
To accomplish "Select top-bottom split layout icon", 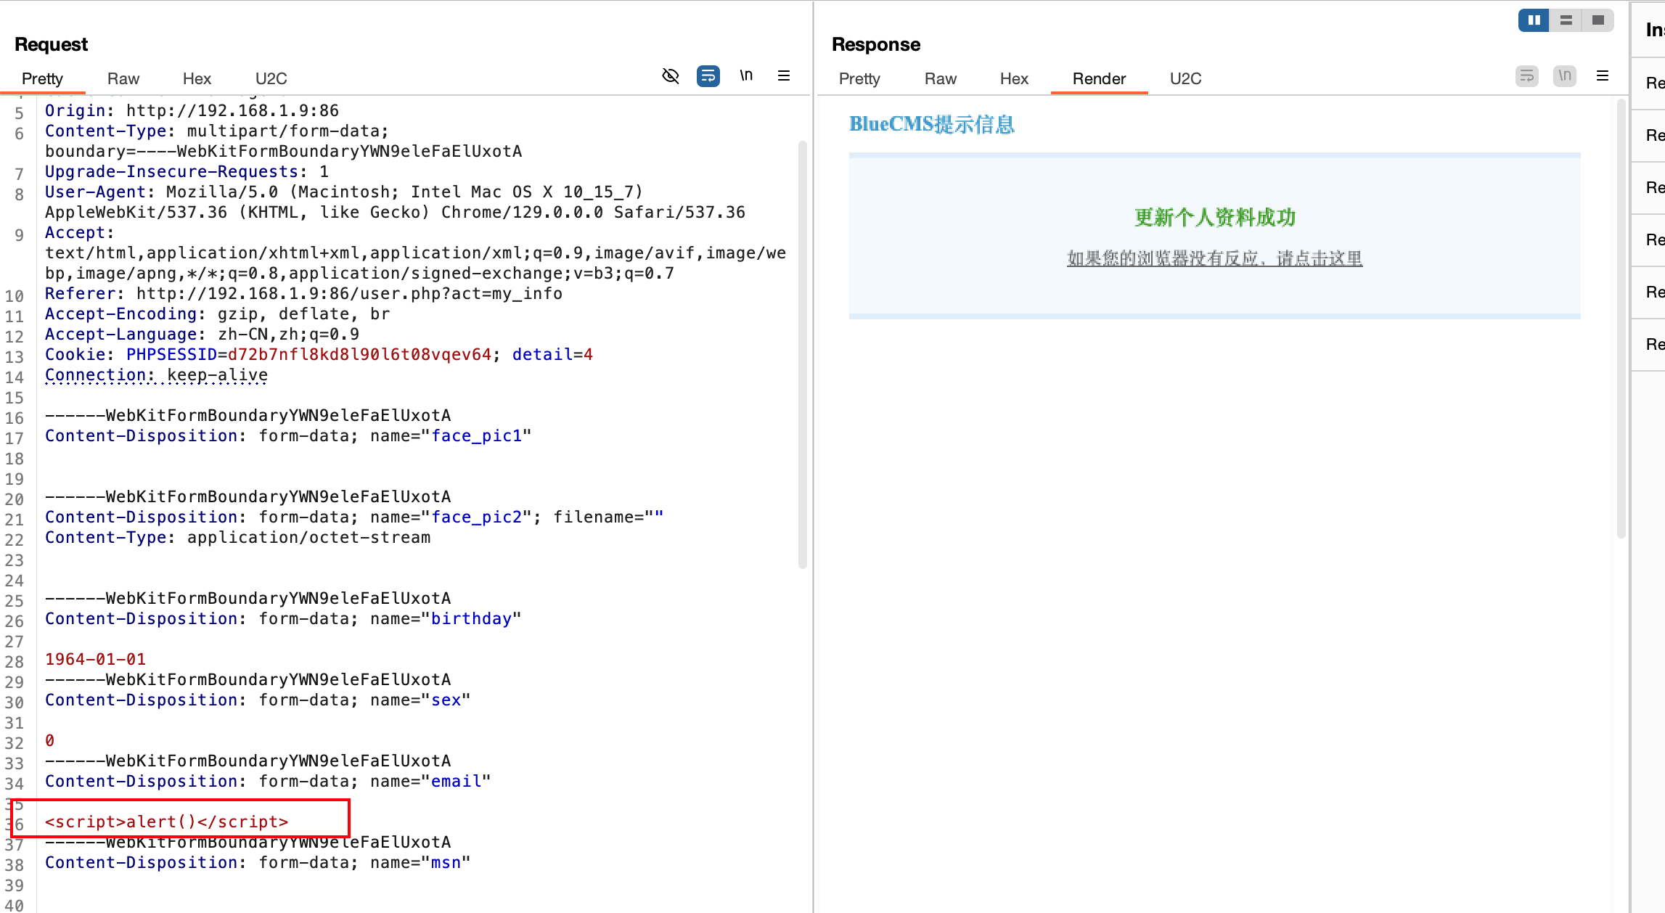I will 1566,20.
